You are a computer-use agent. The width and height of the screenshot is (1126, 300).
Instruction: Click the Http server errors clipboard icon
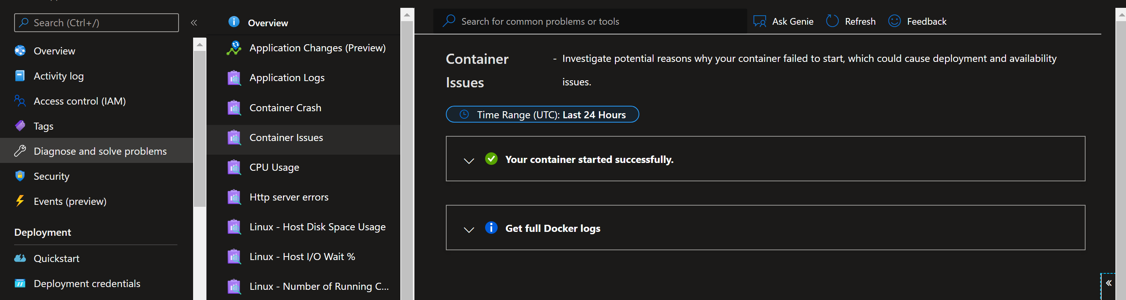pyautogui.click(x=234, y=197)
